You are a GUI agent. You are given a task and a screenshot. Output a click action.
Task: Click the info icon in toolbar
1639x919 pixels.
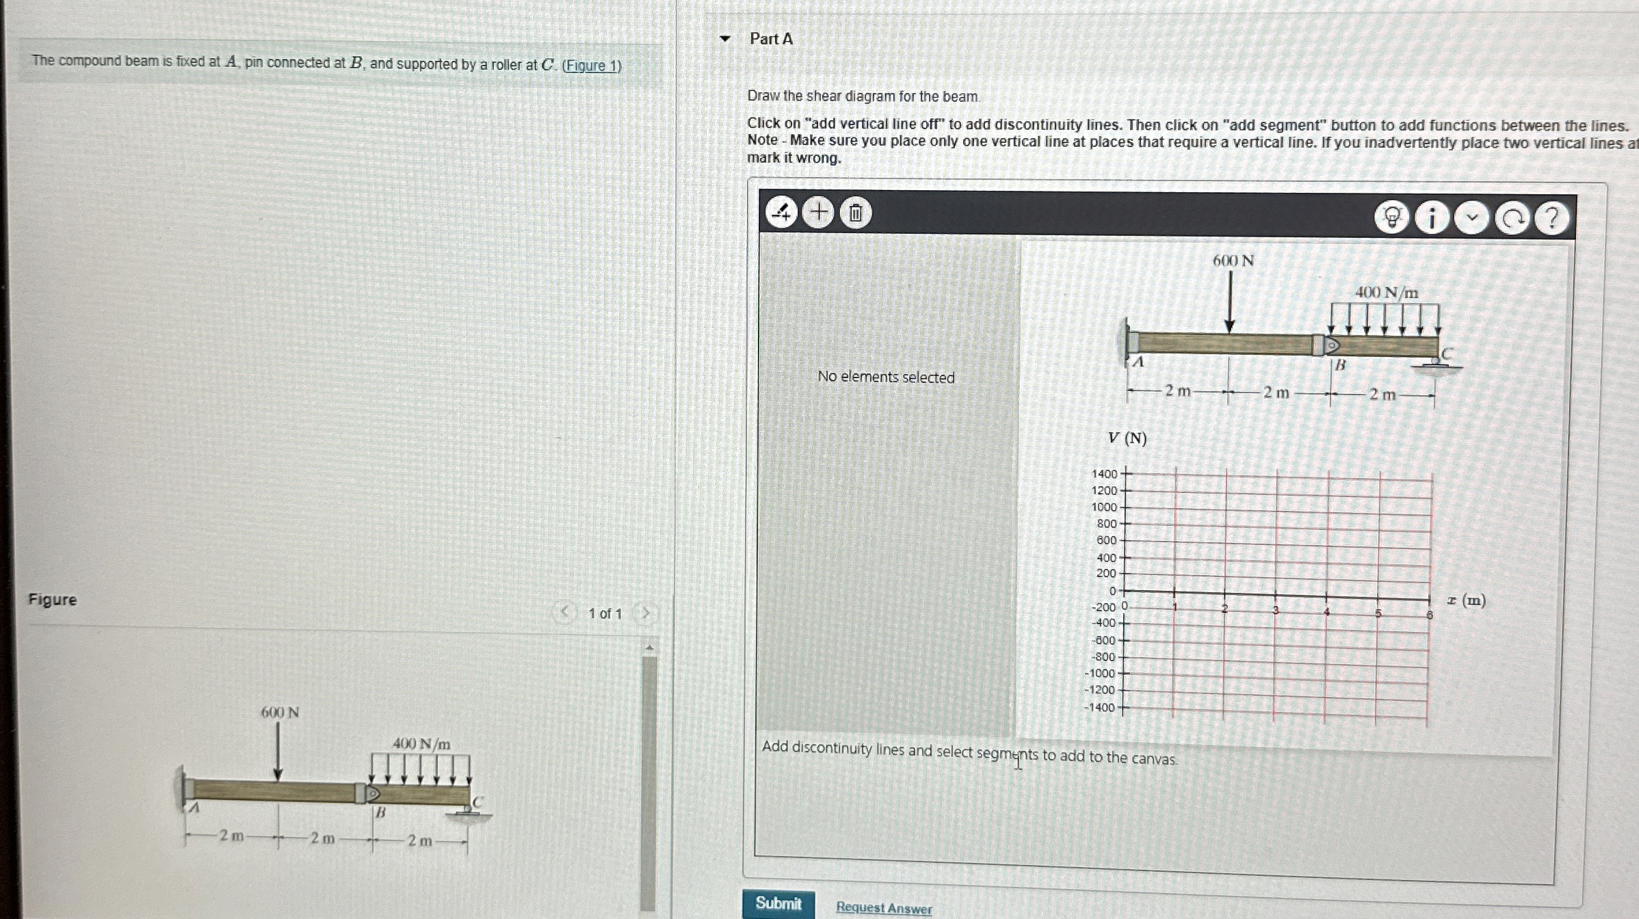tap(1431, 218)
